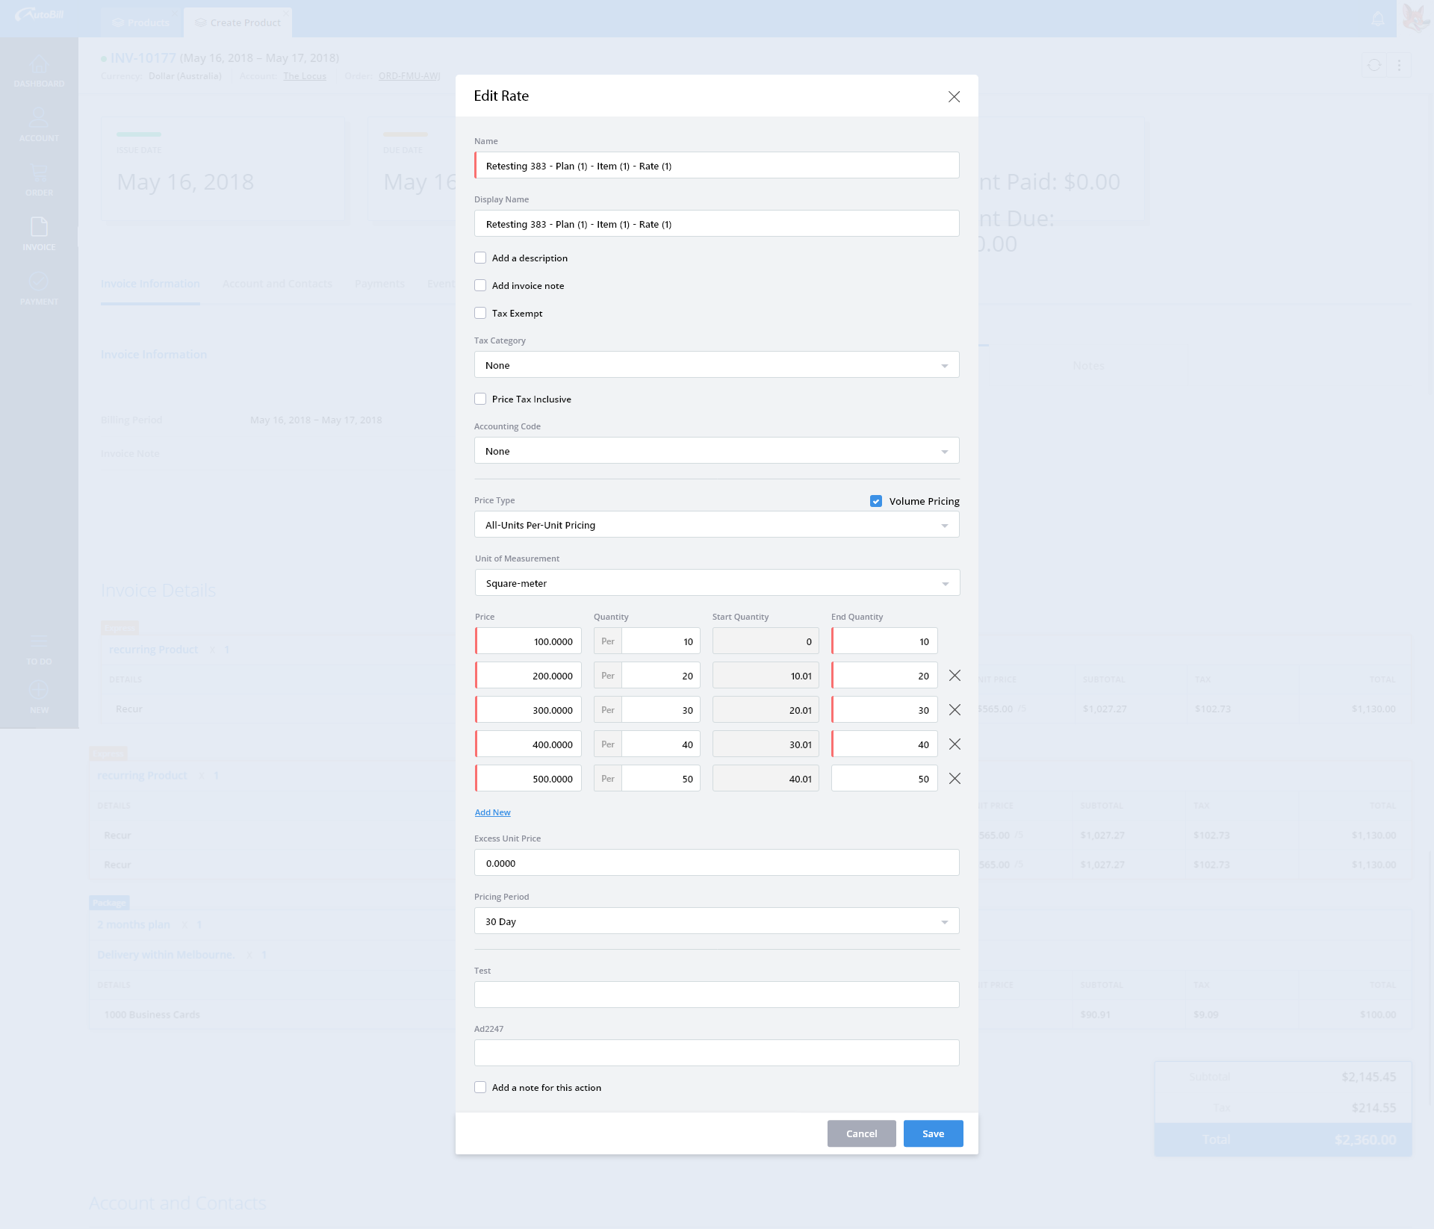Check Add a description option
This screenshot has height=1229, width=1434.
pyautogui.click(x=480, y=258)
